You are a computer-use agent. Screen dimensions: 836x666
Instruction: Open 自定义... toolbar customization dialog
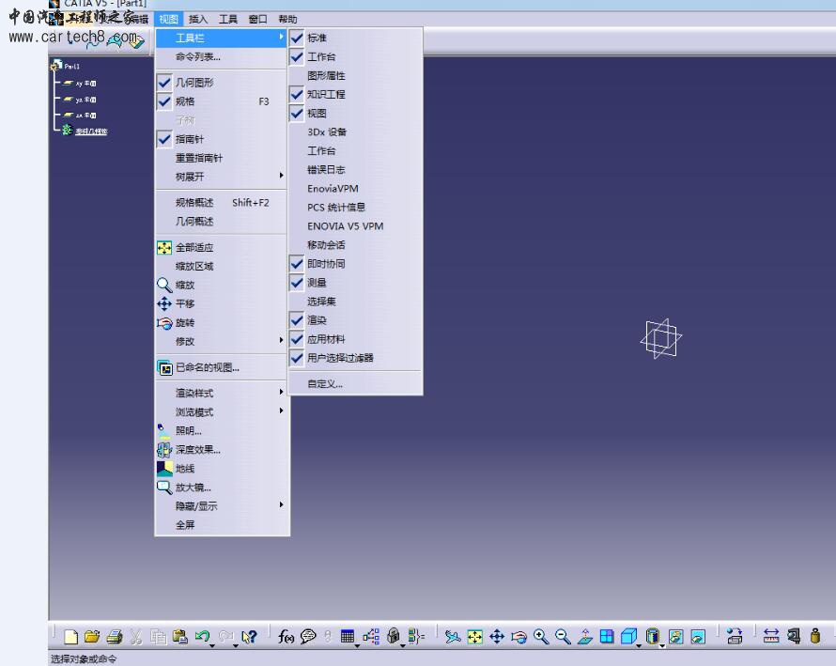[325, 383]
